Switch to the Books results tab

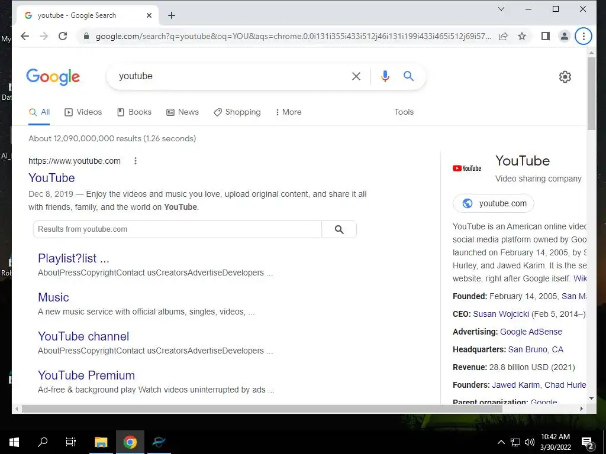pos(134,112)
